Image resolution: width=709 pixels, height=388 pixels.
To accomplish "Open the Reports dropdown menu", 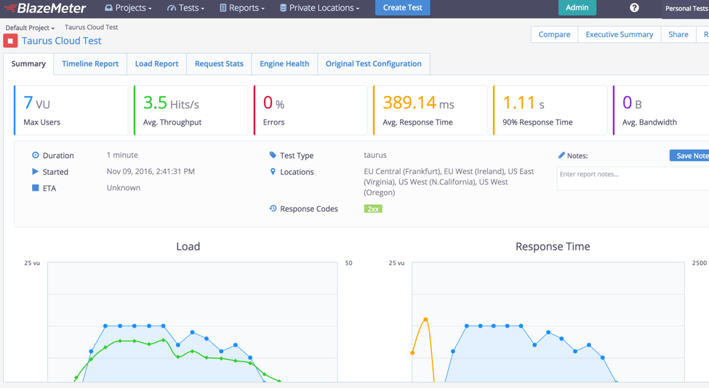I will click(x=242, y=8).
